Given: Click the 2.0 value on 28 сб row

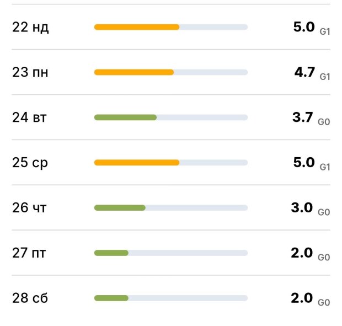Looking at the screenshot, I should click(303, 298).
